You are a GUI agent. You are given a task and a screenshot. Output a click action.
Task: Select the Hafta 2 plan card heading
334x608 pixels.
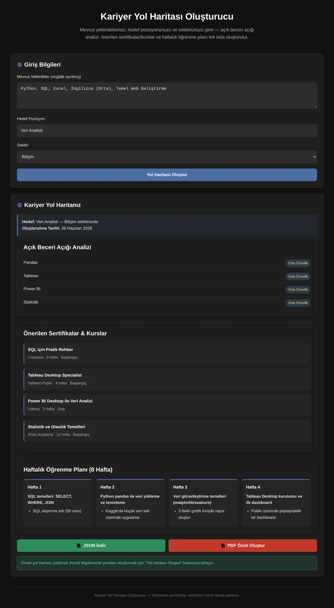tap(107, 487)
